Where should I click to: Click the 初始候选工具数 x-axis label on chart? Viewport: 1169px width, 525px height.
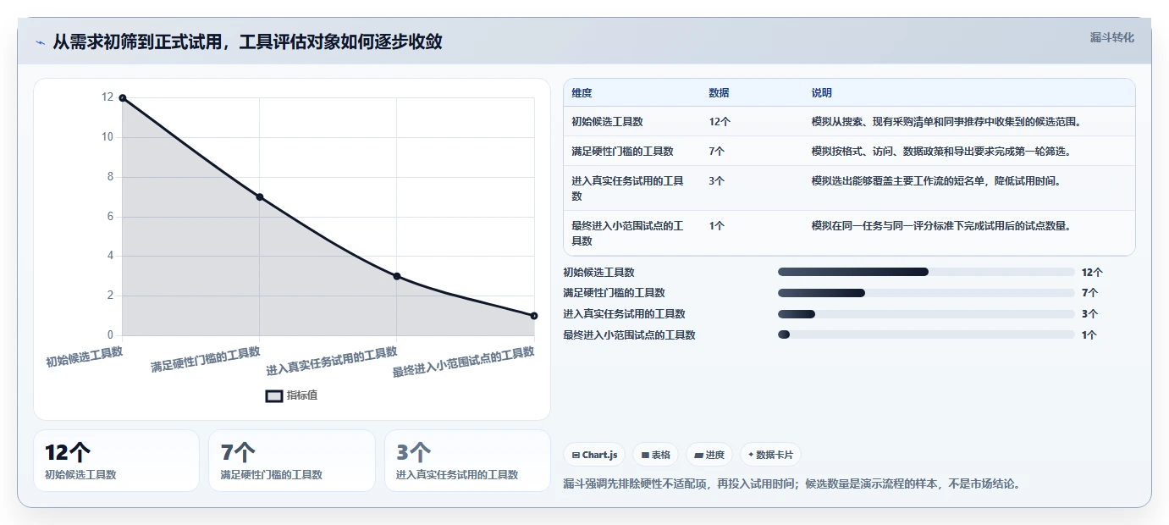[85, 356]
